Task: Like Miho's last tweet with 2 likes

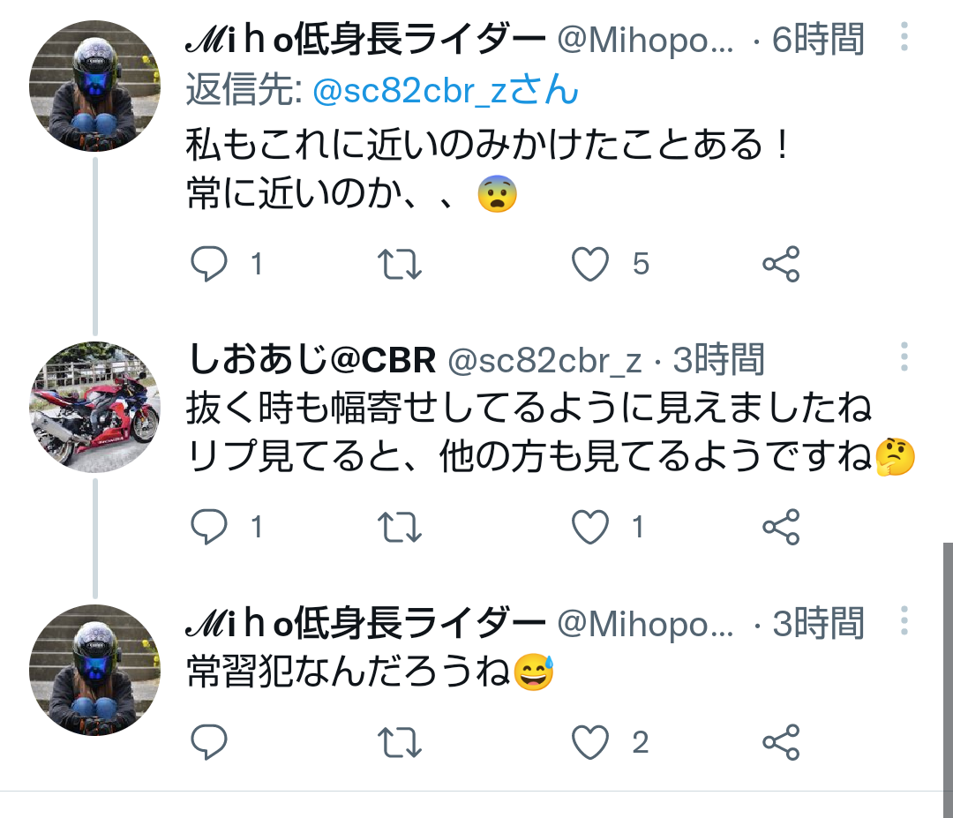Action: 590,743
